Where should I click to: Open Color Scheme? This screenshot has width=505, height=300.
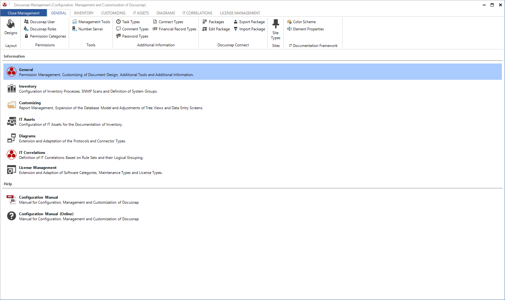coord(301,22)
